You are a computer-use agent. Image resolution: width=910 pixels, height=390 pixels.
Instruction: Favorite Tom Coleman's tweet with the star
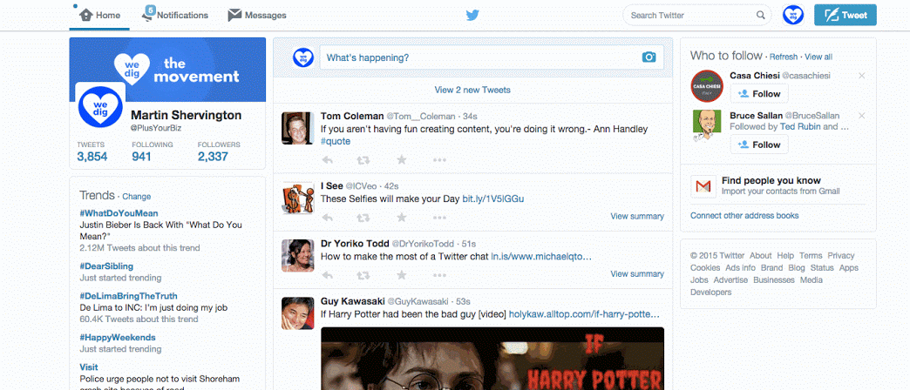coord(401,159)
